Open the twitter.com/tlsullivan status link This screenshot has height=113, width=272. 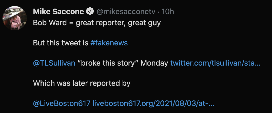(215, 63)
